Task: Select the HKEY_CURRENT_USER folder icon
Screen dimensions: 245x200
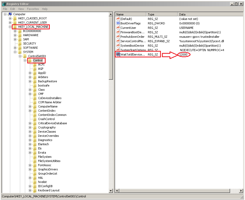Action: (x=15, y=23)
